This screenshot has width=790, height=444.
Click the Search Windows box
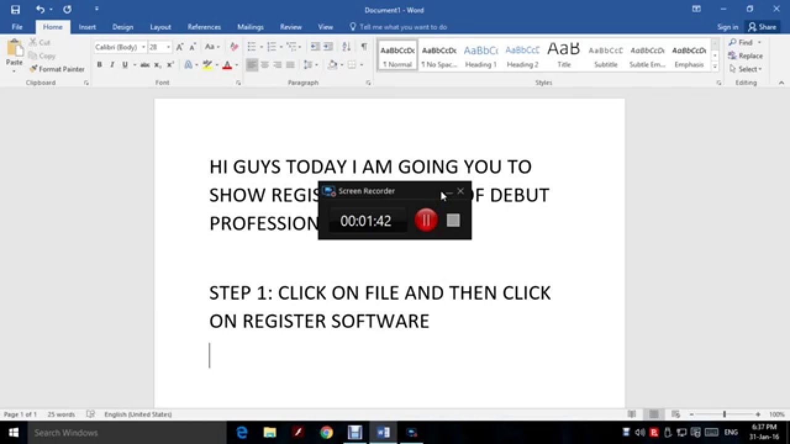pyautogui.click(x=127, y=432)
